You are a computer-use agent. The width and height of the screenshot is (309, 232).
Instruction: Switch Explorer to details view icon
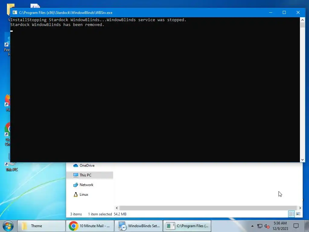(292, 214)
